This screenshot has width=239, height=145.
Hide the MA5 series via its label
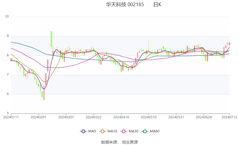pyautogui.click(x=92, y=131)
